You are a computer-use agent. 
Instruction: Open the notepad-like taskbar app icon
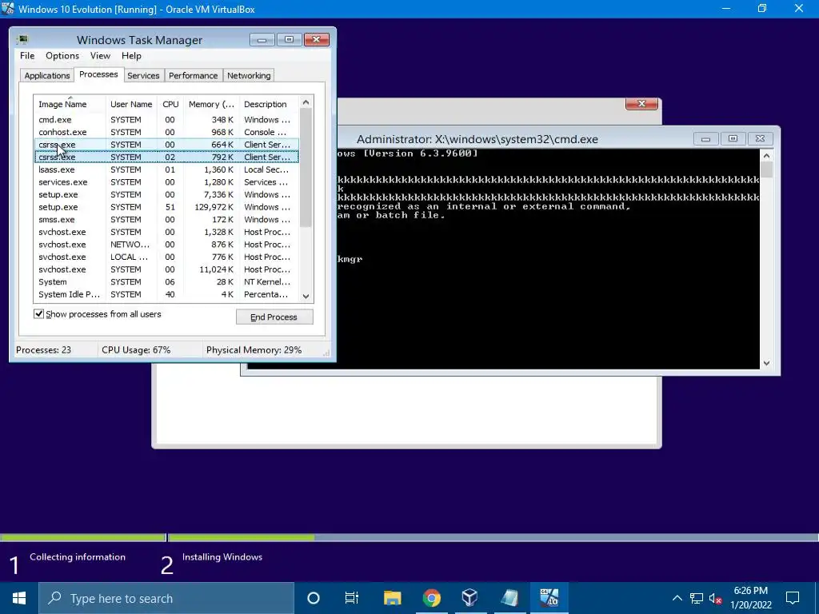[509, 598]
